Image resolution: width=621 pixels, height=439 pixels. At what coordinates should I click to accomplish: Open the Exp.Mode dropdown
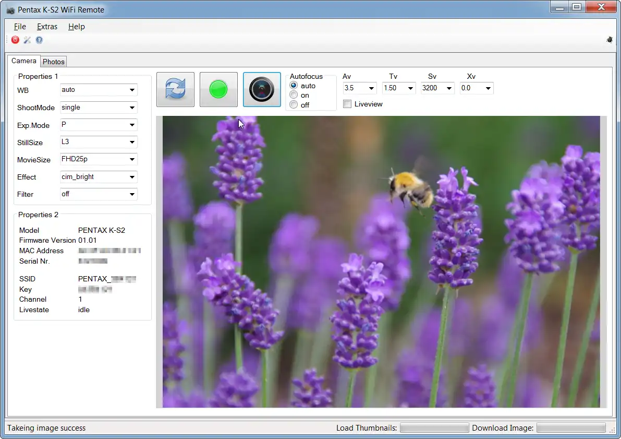click(x=132, y=125)
